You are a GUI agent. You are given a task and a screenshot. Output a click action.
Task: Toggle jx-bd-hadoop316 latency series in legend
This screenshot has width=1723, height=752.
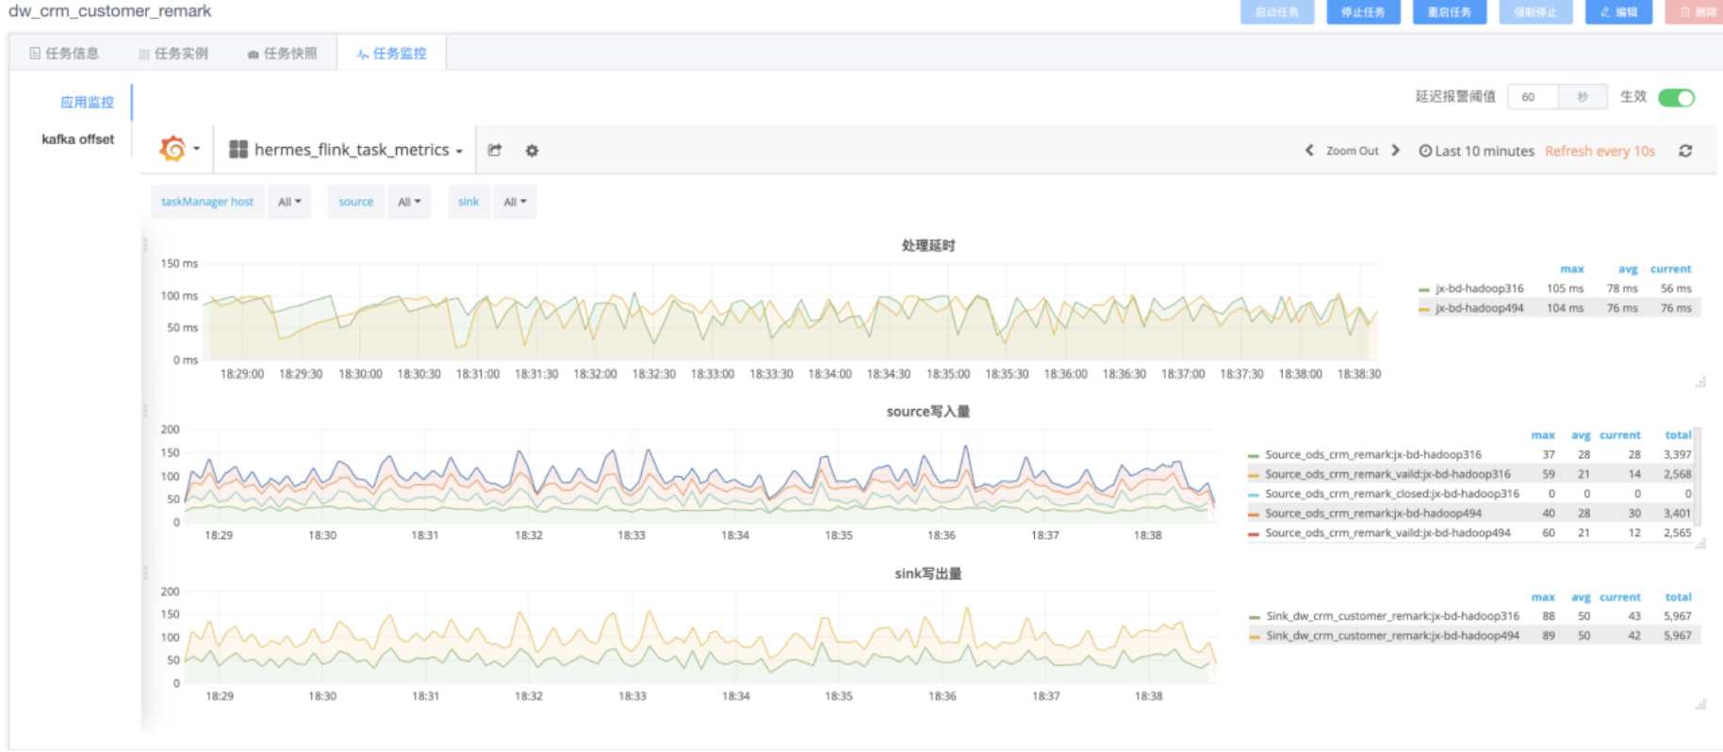click(x=1479, y=288)
